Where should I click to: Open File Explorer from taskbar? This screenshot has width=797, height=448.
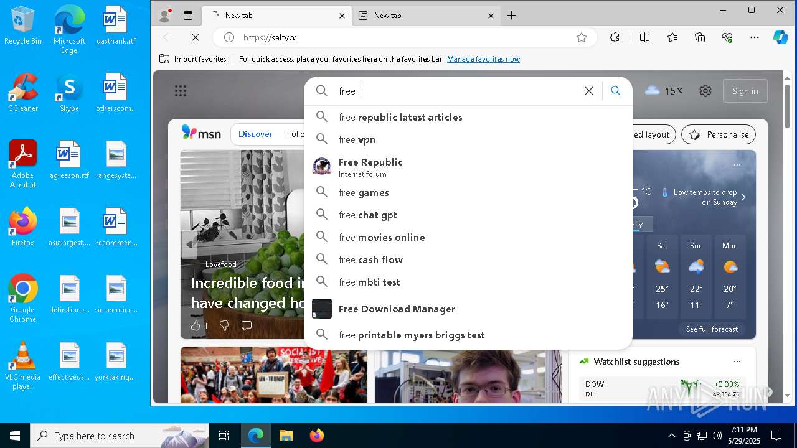286,436
